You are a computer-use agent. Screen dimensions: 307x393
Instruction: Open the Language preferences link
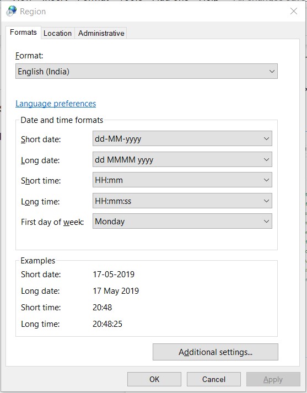click(x=56, y=104)
